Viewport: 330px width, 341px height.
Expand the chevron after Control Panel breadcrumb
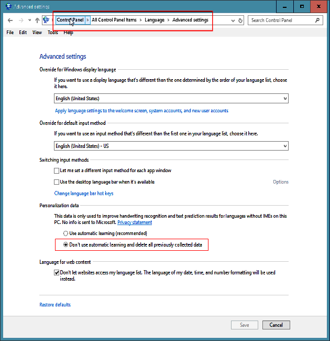pyautogui.click(x=87, y=20)
